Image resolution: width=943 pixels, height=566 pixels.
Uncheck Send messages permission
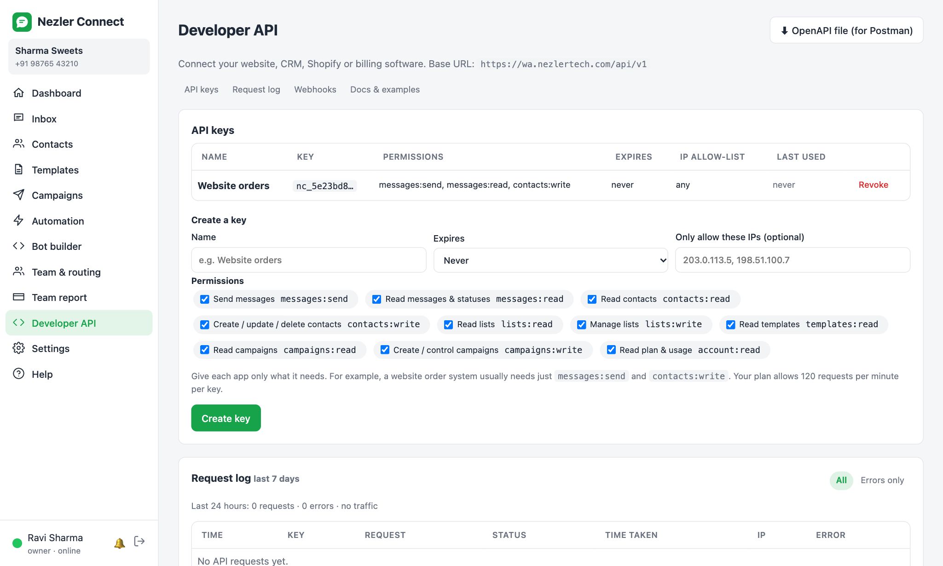[x=205, y=299]
